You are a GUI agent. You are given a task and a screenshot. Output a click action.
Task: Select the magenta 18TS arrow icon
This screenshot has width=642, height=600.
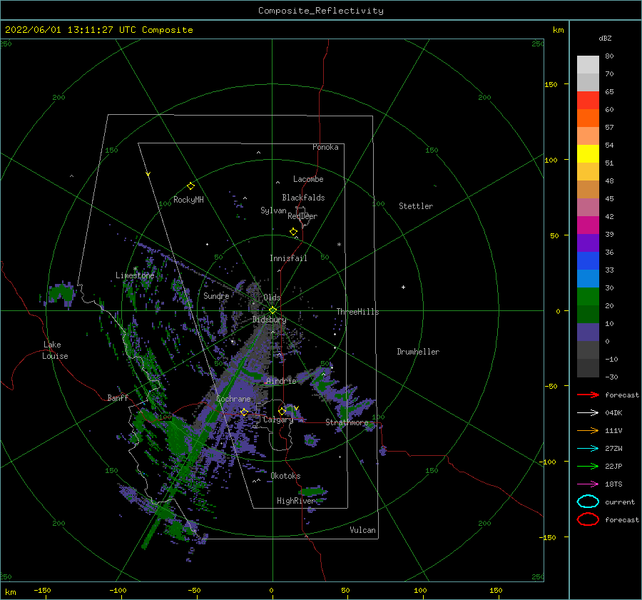(588, 484)
